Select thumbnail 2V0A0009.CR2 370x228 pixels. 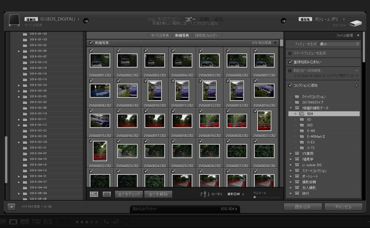pyautogui.click(x=128, y=91)
